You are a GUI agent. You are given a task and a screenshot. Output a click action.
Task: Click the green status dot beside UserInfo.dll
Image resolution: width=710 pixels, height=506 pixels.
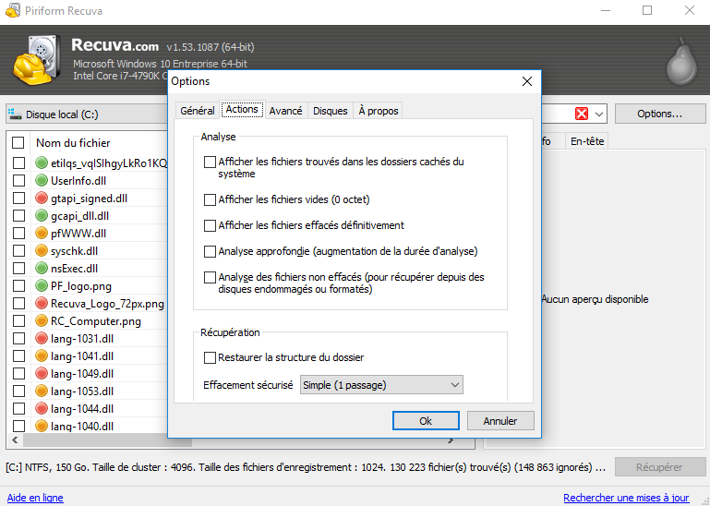click(x=42, y=180)
